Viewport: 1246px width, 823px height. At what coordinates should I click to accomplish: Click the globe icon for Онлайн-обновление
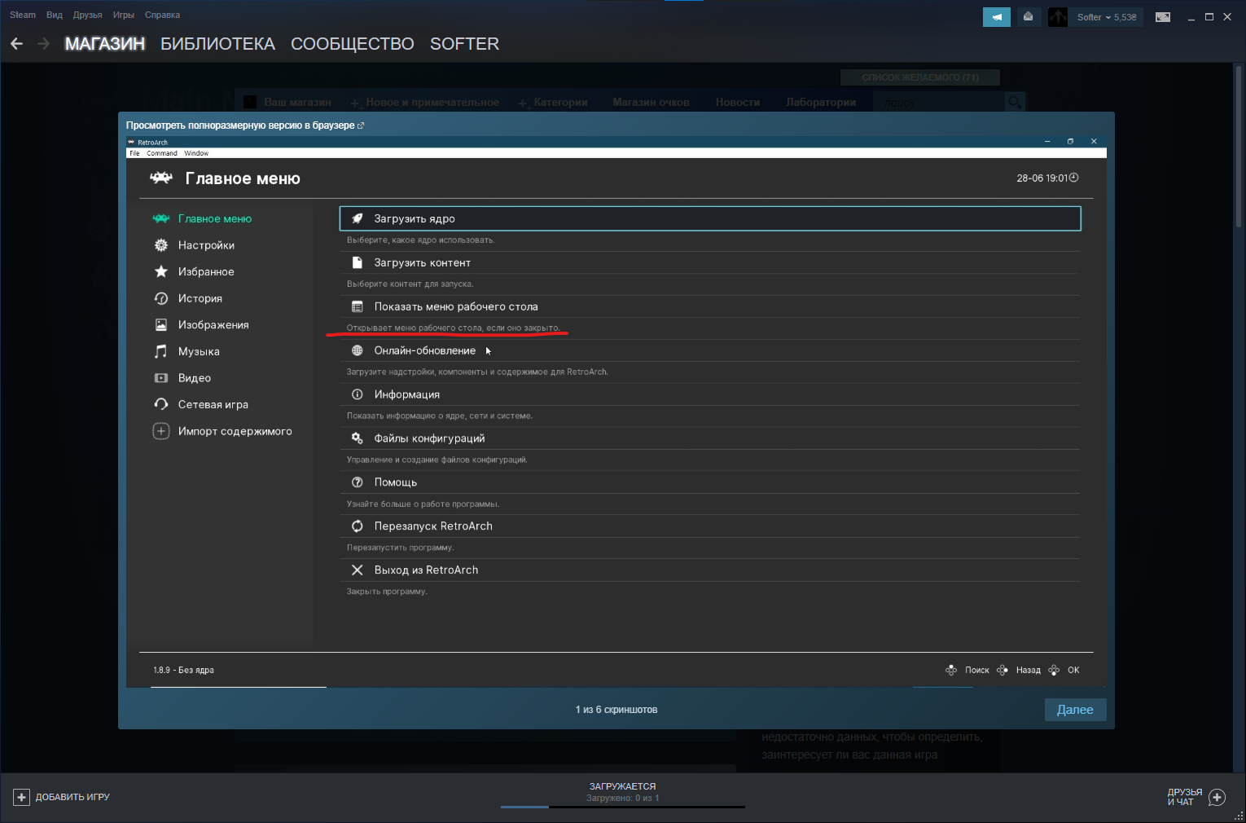357,350
